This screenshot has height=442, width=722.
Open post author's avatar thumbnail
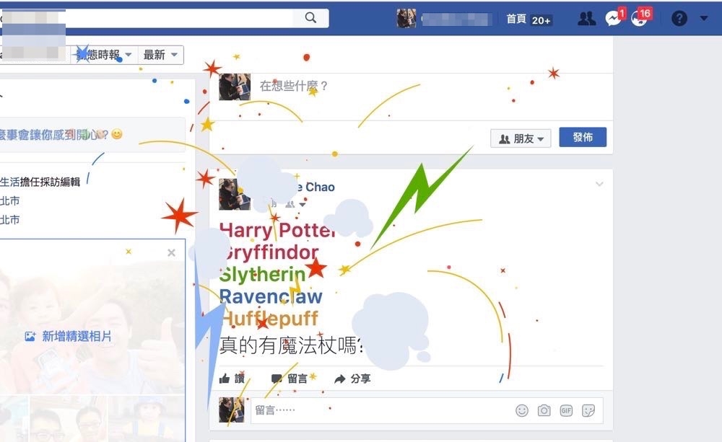235,194
